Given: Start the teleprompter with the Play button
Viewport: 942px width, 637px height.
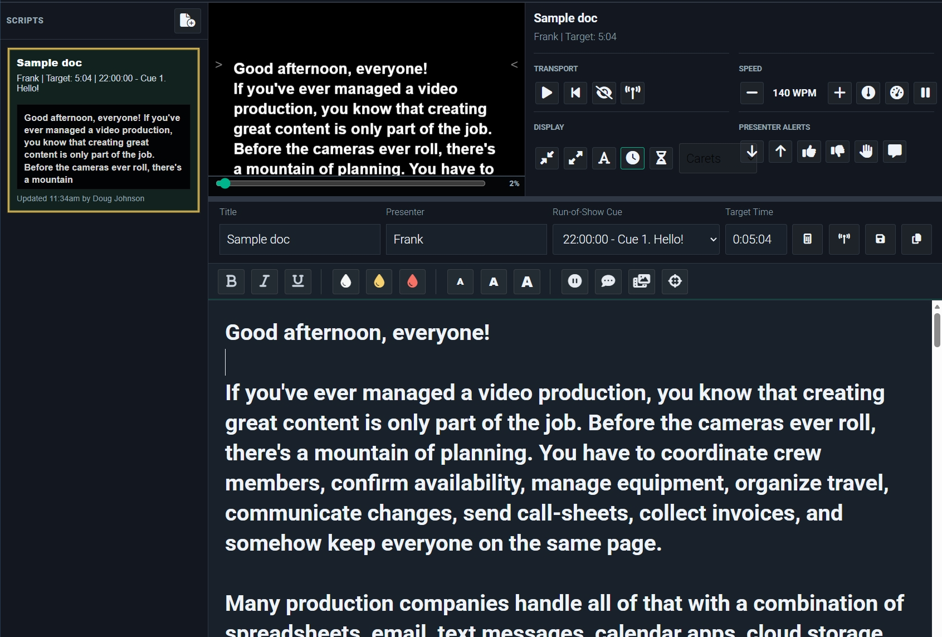Looking at the screenshot, I should point(547,93).
